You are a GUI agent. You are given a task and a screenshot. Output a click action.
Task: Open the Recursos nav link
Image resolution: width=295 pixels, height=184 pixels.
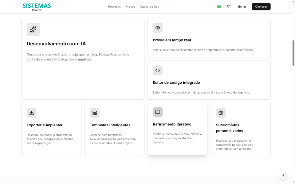(114, 6)
